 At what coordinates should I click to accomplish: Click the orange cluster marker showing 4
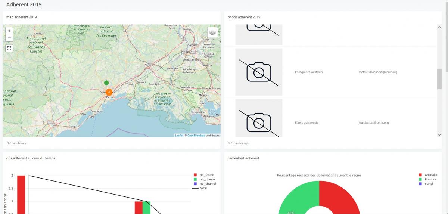109,92
